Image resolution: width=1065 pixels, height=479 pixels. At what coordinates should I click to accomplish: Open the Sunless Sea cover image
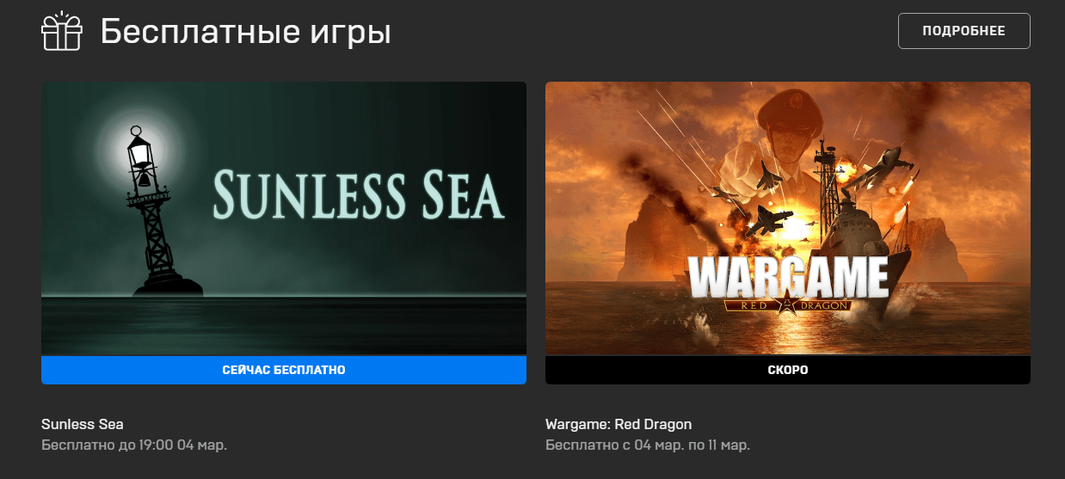click(x=284, y=218)
